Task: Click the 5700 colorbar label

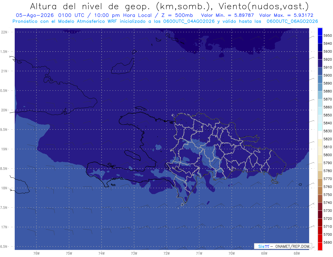Action: click(x=327, y=235)
